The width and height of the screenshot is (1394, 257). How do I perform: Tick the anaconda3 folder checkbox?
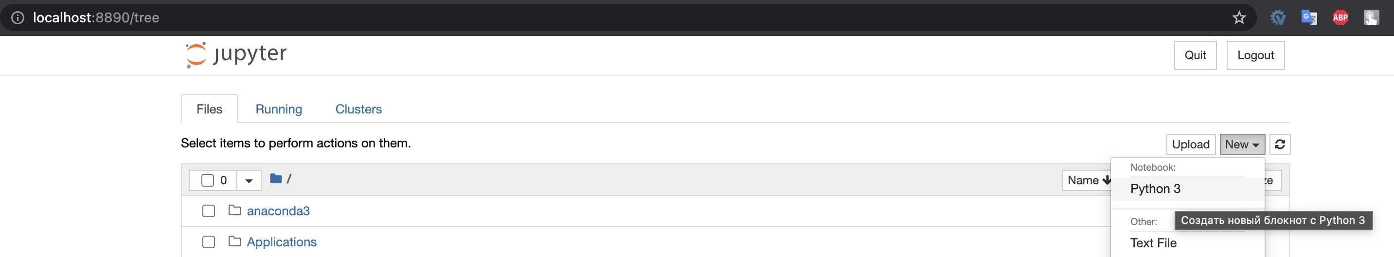pos(208,211)
